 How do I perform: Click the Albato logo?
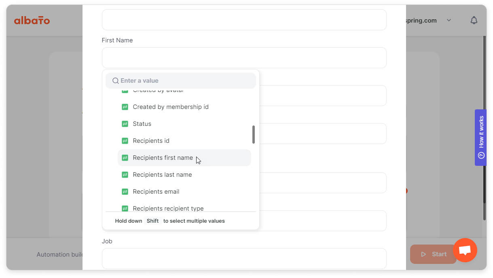coord(32,20)
